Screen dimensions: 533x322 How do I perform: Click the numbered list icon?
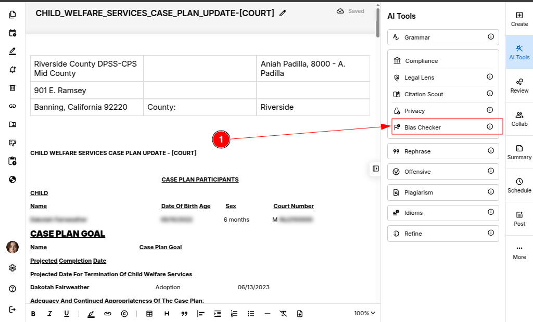(234, 314)
